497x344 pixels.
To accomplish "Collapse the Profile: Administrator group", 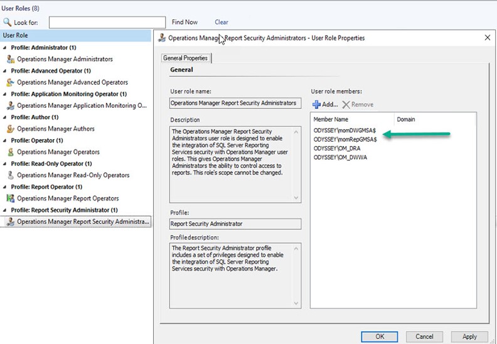I will pos(6,48).
